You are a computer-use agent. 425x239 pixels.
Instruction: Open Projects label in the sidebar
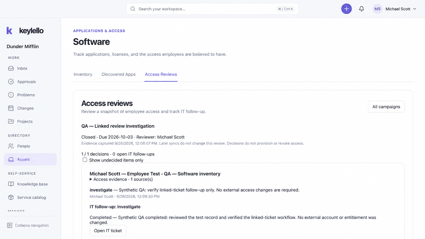(x=25, y=121)
